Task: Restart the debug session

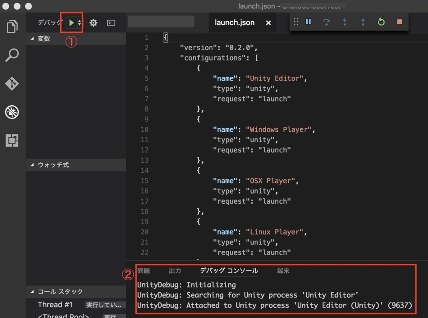Action: tap(381, 22)
